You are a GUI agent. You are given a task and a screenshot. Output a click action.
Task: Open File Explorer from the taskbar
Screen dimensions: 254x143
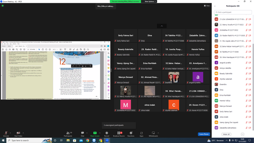(68, 140)
